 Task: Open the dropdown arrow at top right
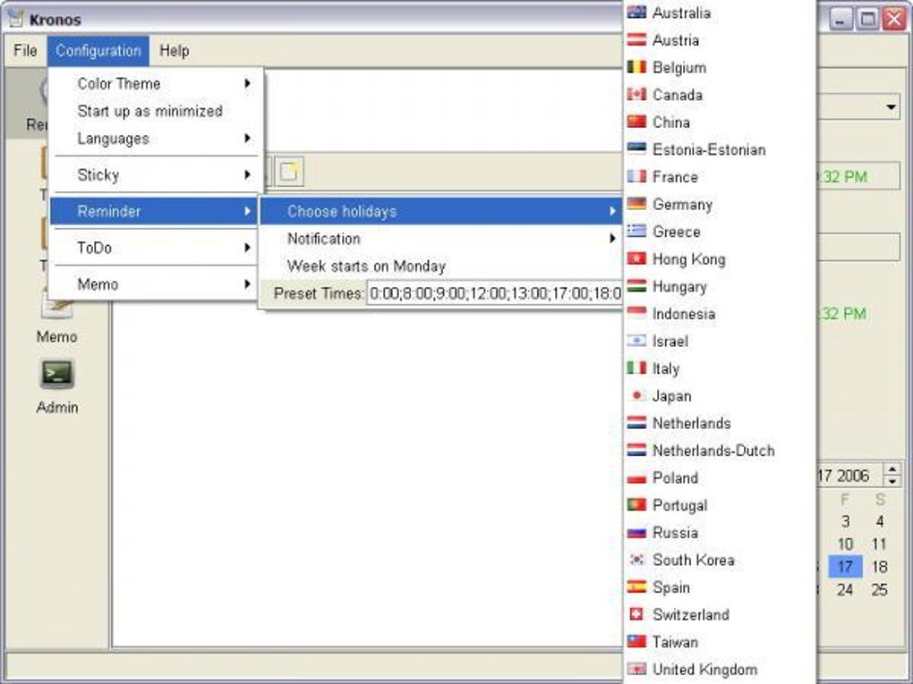pyautogui.click(x=891, y=107)
